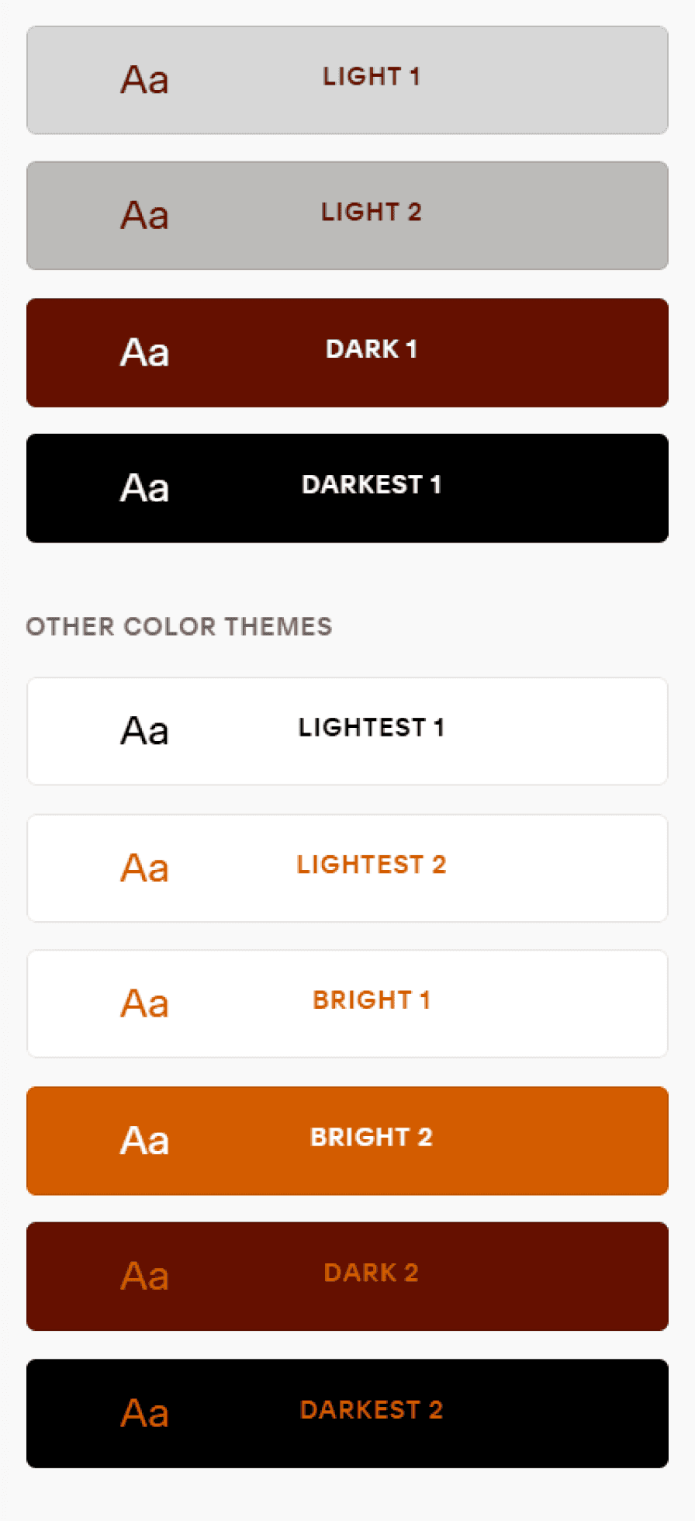This screenshot has height=1521, width=695.
Task: Click the orange Aa sample in Darkest 2
Action: [x=144, y=1413]
